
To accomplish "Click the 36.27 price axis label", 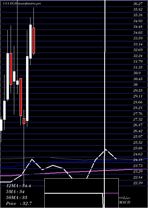I will [x=138, y=4].
